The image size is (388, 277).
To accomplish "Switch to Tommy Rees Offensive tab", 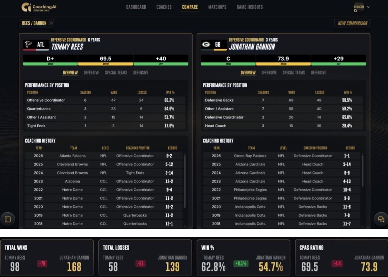I will [91, 72].
